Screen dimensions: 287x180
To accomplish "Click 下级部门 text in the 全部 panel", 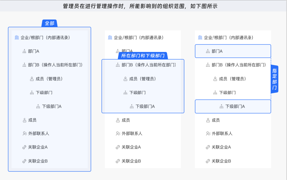I will (44, 93).
